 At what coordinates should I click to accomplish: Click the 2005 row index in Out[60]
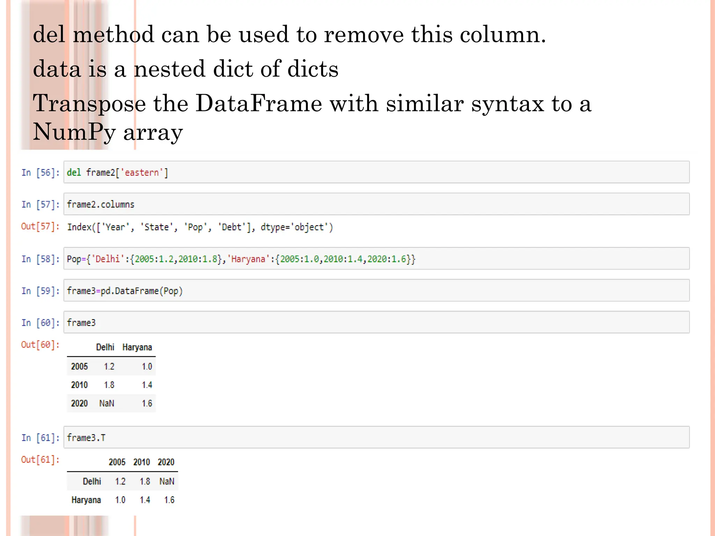(x=79, y=366)
